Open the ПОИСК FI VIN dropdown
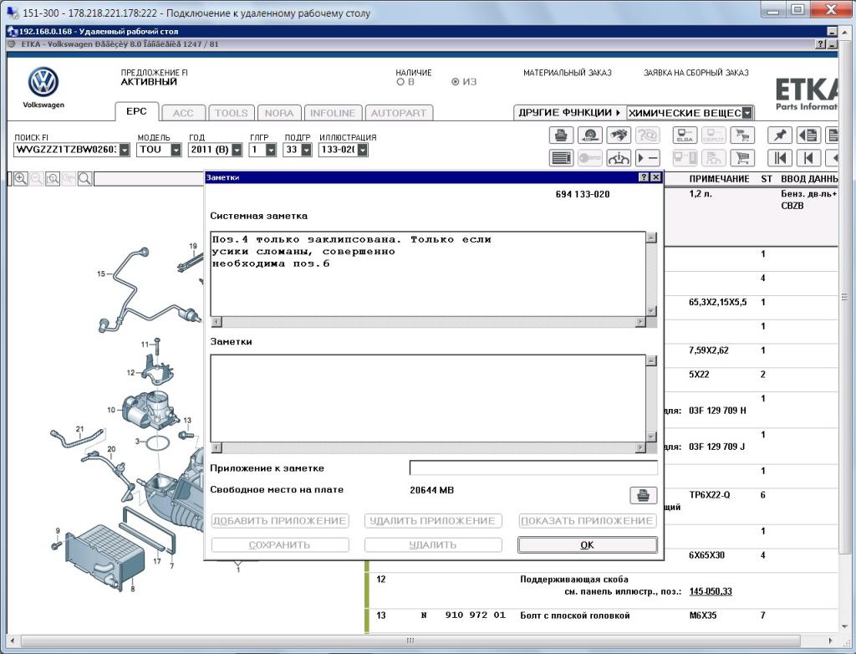 (x=125, y=150)
